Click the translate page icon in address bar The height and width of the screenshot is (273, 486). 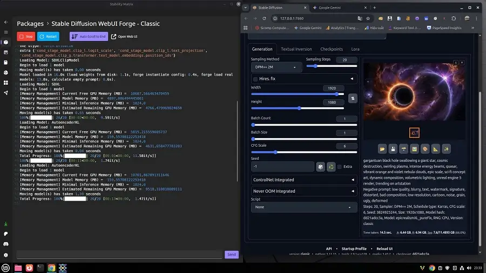point(360,18)
